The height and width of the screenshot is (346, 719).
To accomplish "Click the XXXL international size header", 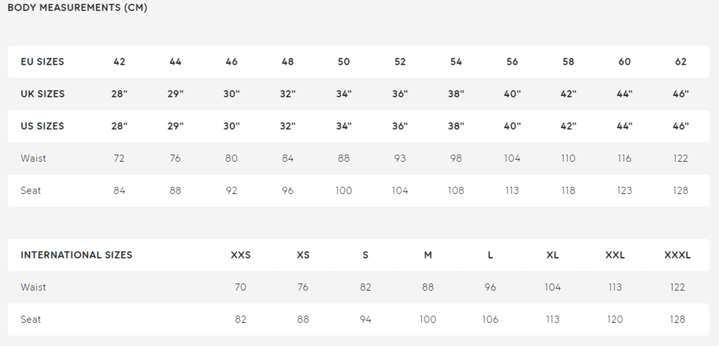I will pyautogui.click(x=677, y=255).
